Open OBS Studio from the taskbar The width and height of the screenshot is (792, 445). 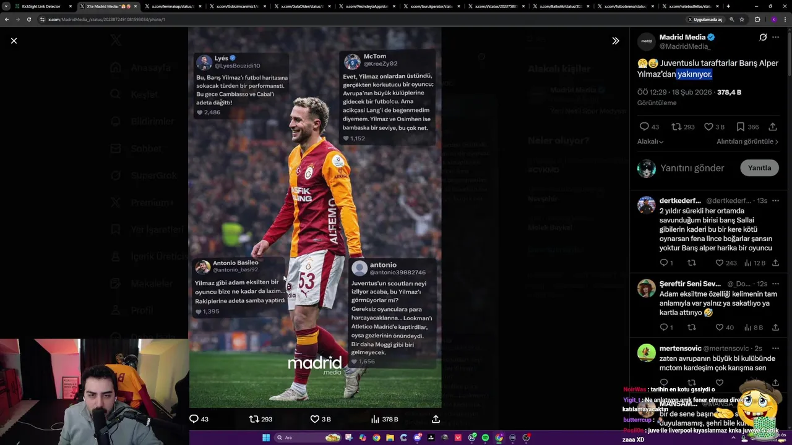pyautogui.click(x=526, y=438)
